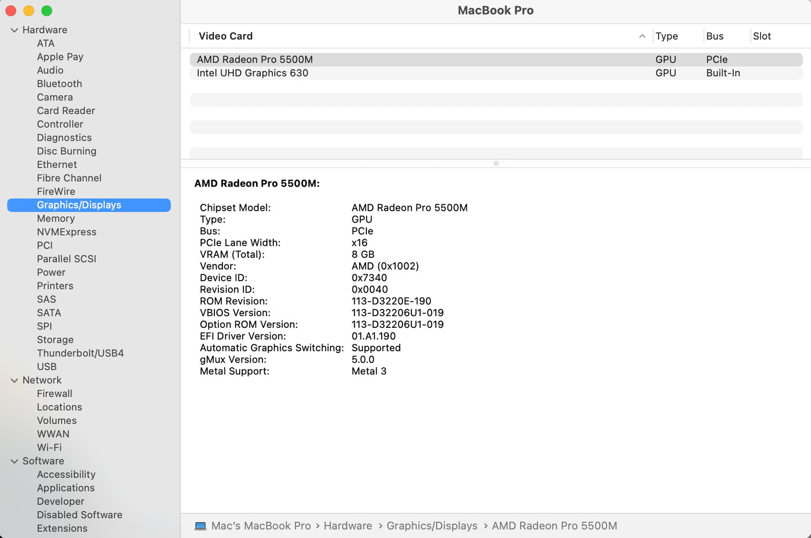Sort the list by the Type column
Image resolution: width=811 pixels, height=538 pixels.
tap(667, 36)
